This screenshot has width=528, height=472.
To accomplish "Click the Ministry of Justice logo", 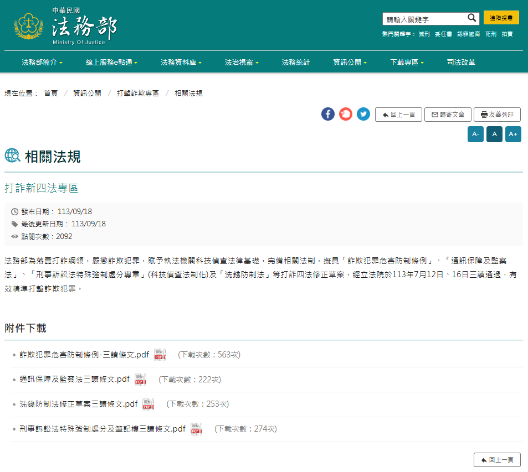I will (65, 27).
